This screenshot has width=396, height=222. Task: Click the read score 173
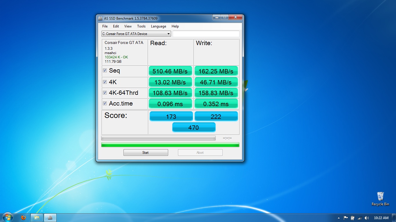[171, 116]
